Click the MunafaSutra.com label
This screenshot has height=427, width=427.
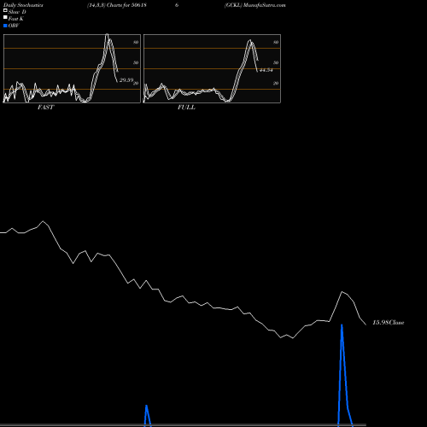coord(265,5)
